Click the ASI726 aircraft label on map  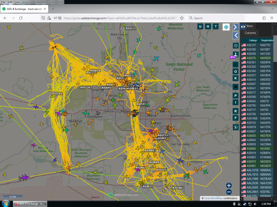tap(85, 88)
